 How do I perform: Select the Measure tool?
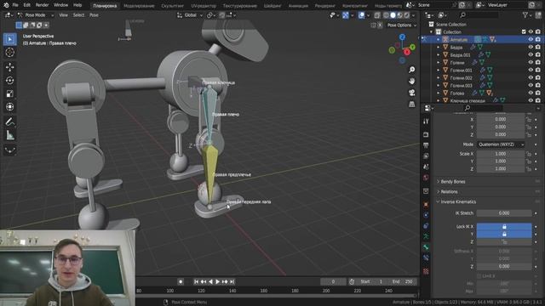(x=9, y=135)
